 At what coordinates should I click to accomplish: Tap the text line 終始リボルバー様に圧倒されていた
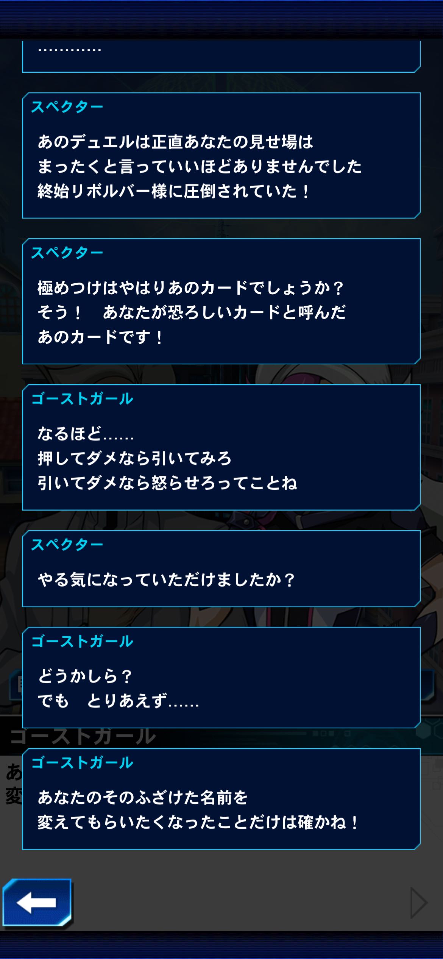pyautogui.click(x=173, y=191)
